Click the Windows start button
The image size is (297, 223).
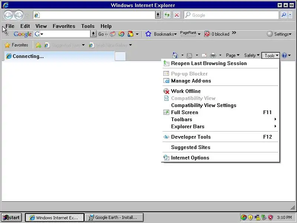pyautogui.click(x=12, y=217)
